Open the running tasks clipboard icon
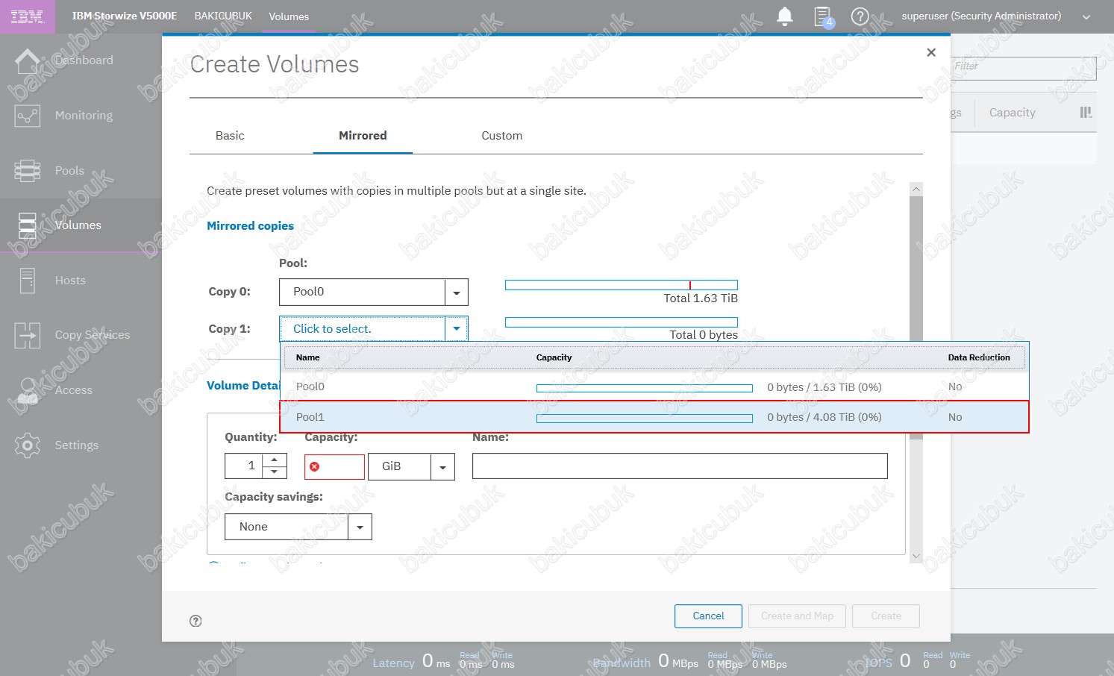Viewport: 1114px width, 676px height. coord(823,16)
